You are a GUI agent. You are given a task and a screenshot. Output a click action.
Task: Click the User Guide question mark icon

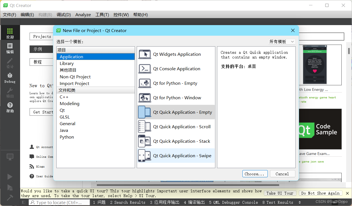(32, 176)
